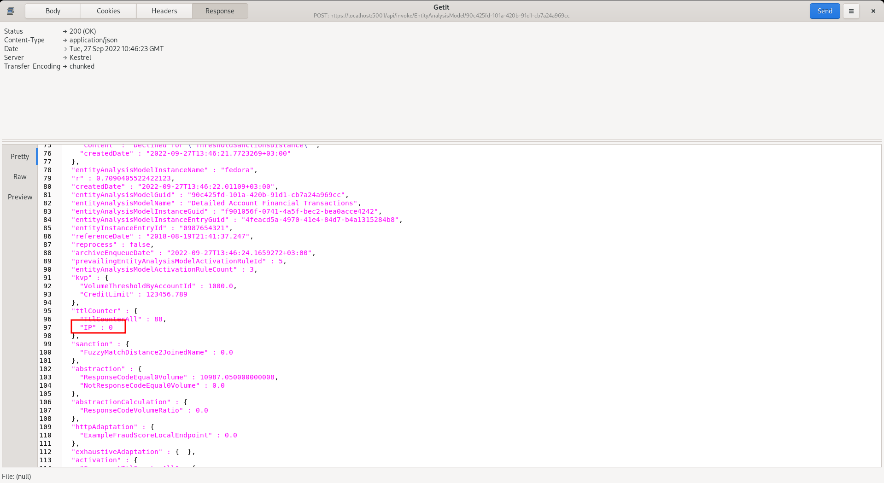Click the "entityAnalysisModelName" line
Screen dimensions: 884x483
point(217,203)
